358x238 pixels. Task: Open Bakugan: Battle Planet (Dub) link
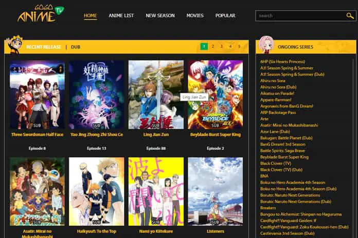tap(287, 138)
